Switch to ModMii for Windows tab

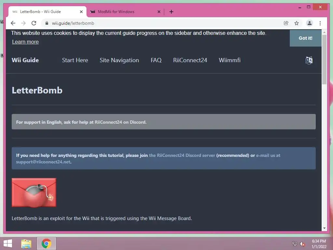point(125,12)
